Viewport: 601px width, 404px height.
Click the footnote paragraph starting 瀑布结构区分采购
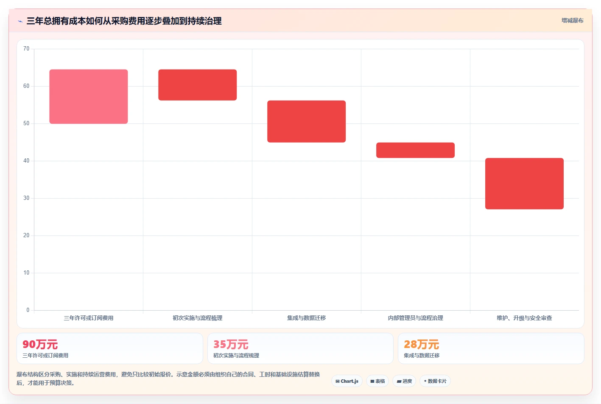168,379
